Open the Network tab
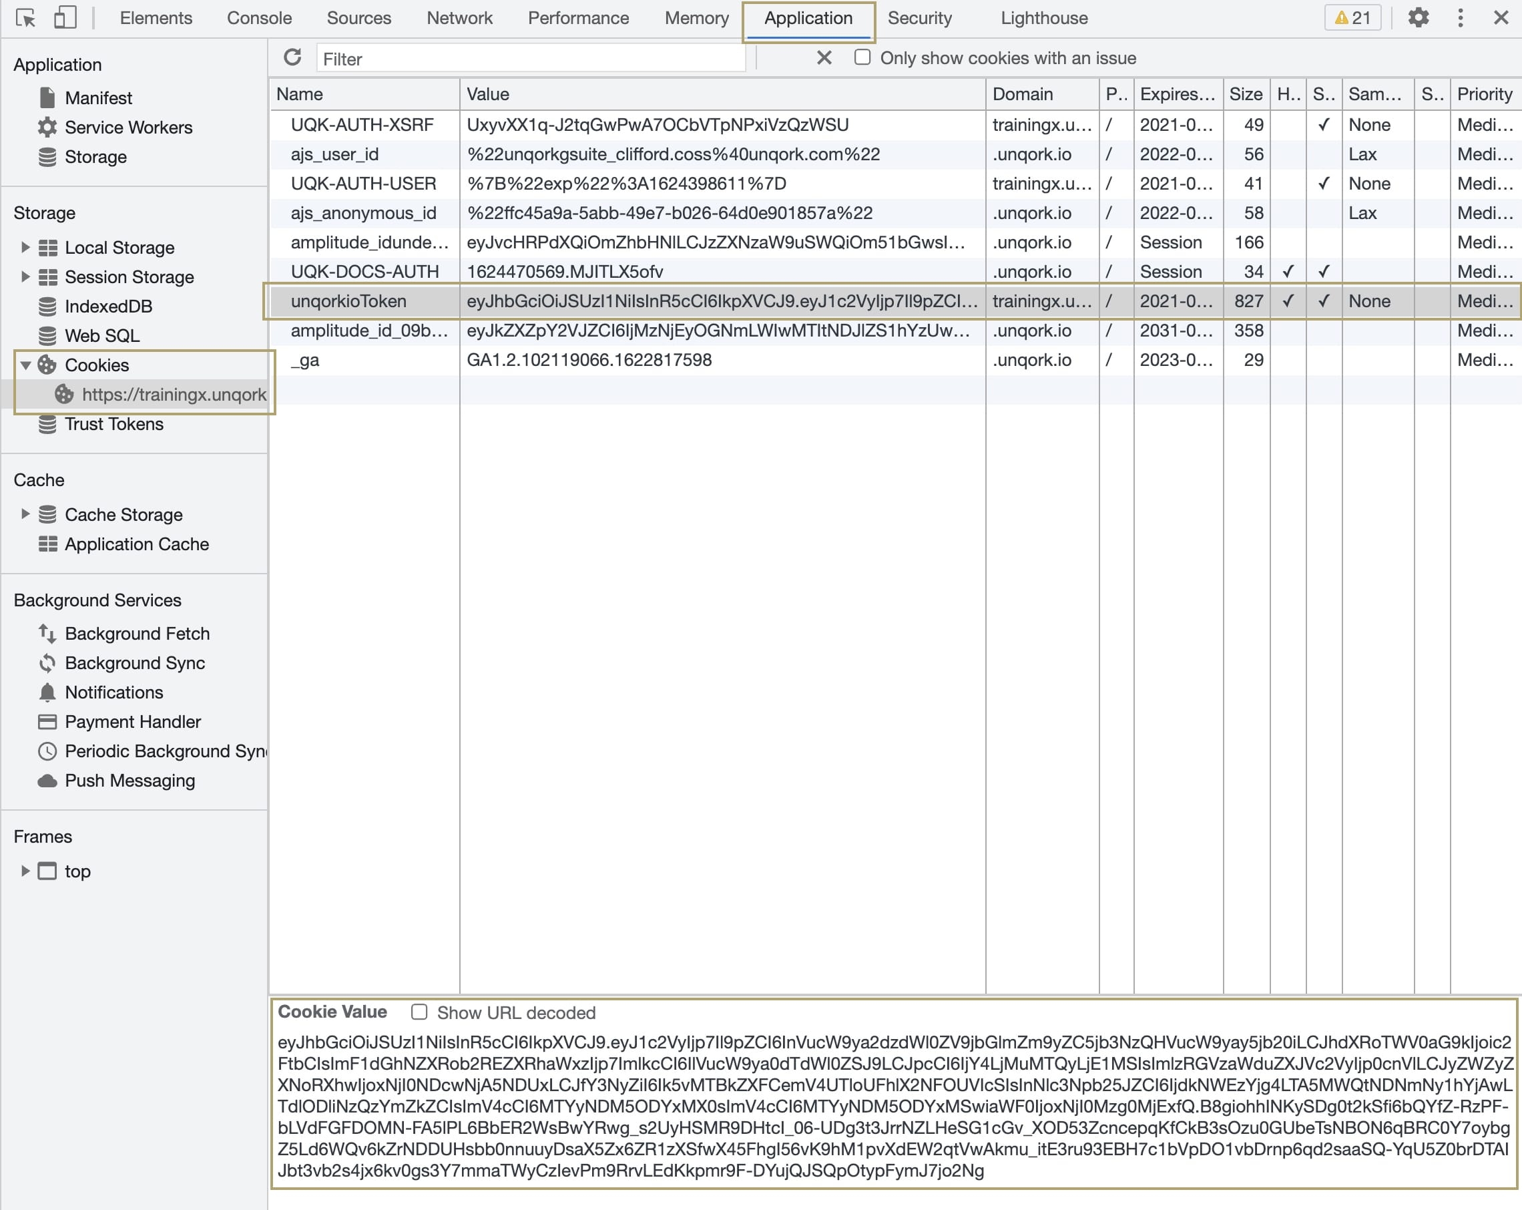This screenshot has height=1210, width=1522. (x=459, y=19)
